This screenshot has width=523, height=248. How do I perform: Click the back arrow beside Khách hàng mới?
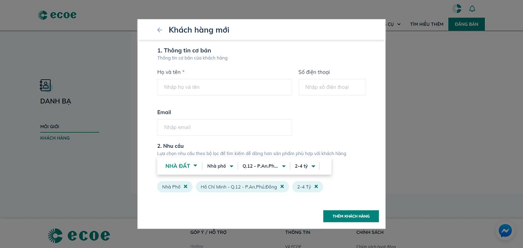tap(160, 30)
